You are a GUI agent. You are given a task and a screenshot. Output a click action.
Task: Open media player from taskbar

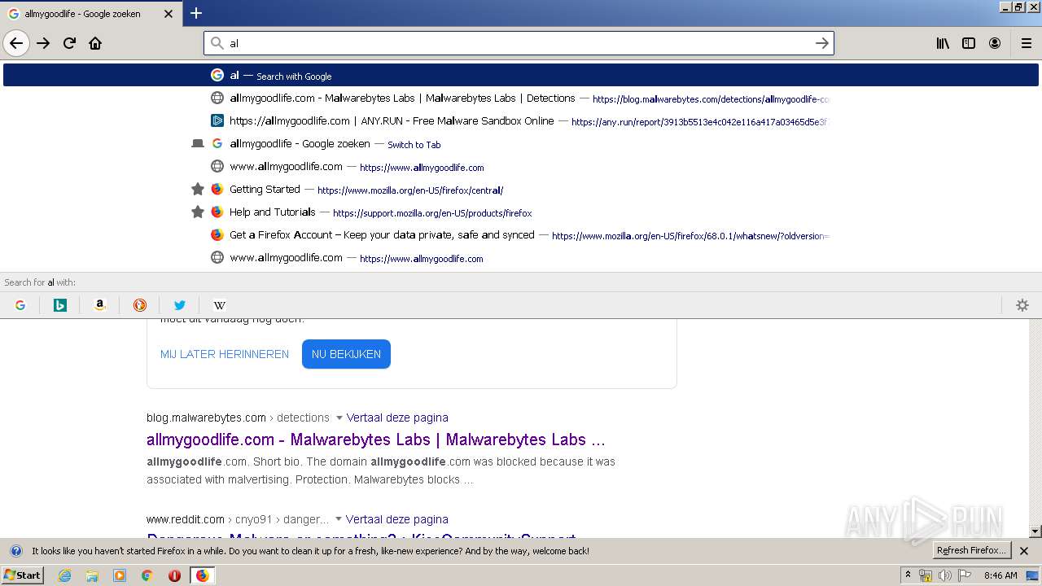click(x=120, y=575)
